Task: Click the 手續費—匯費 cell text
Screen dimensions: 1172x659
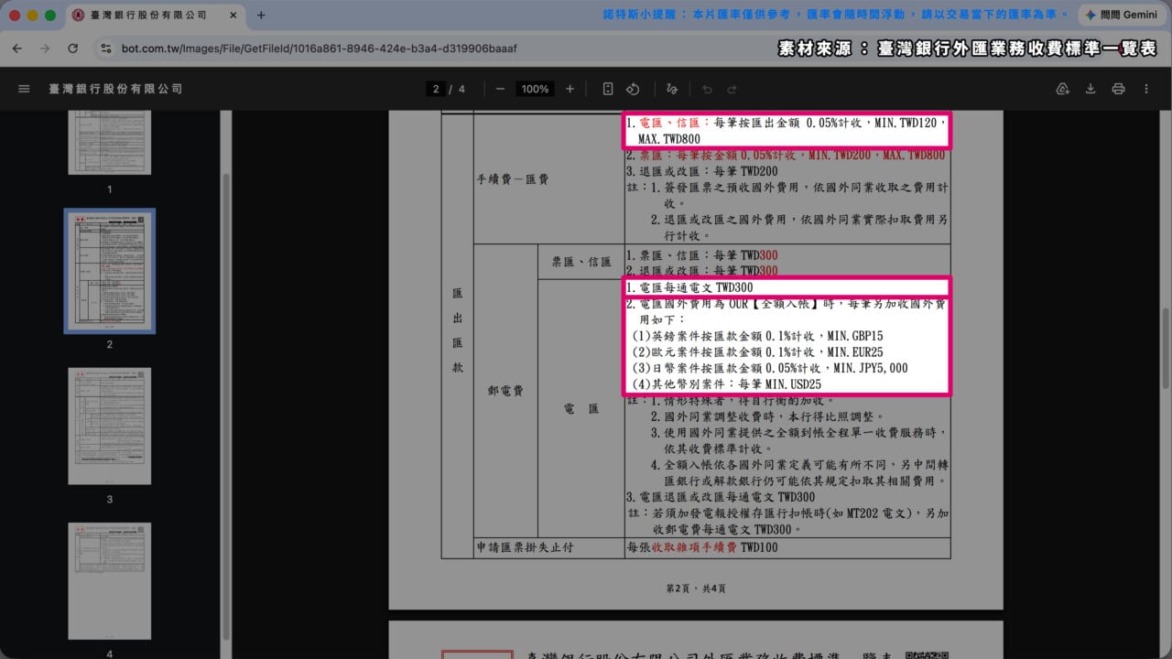Action: coord(513,179)
